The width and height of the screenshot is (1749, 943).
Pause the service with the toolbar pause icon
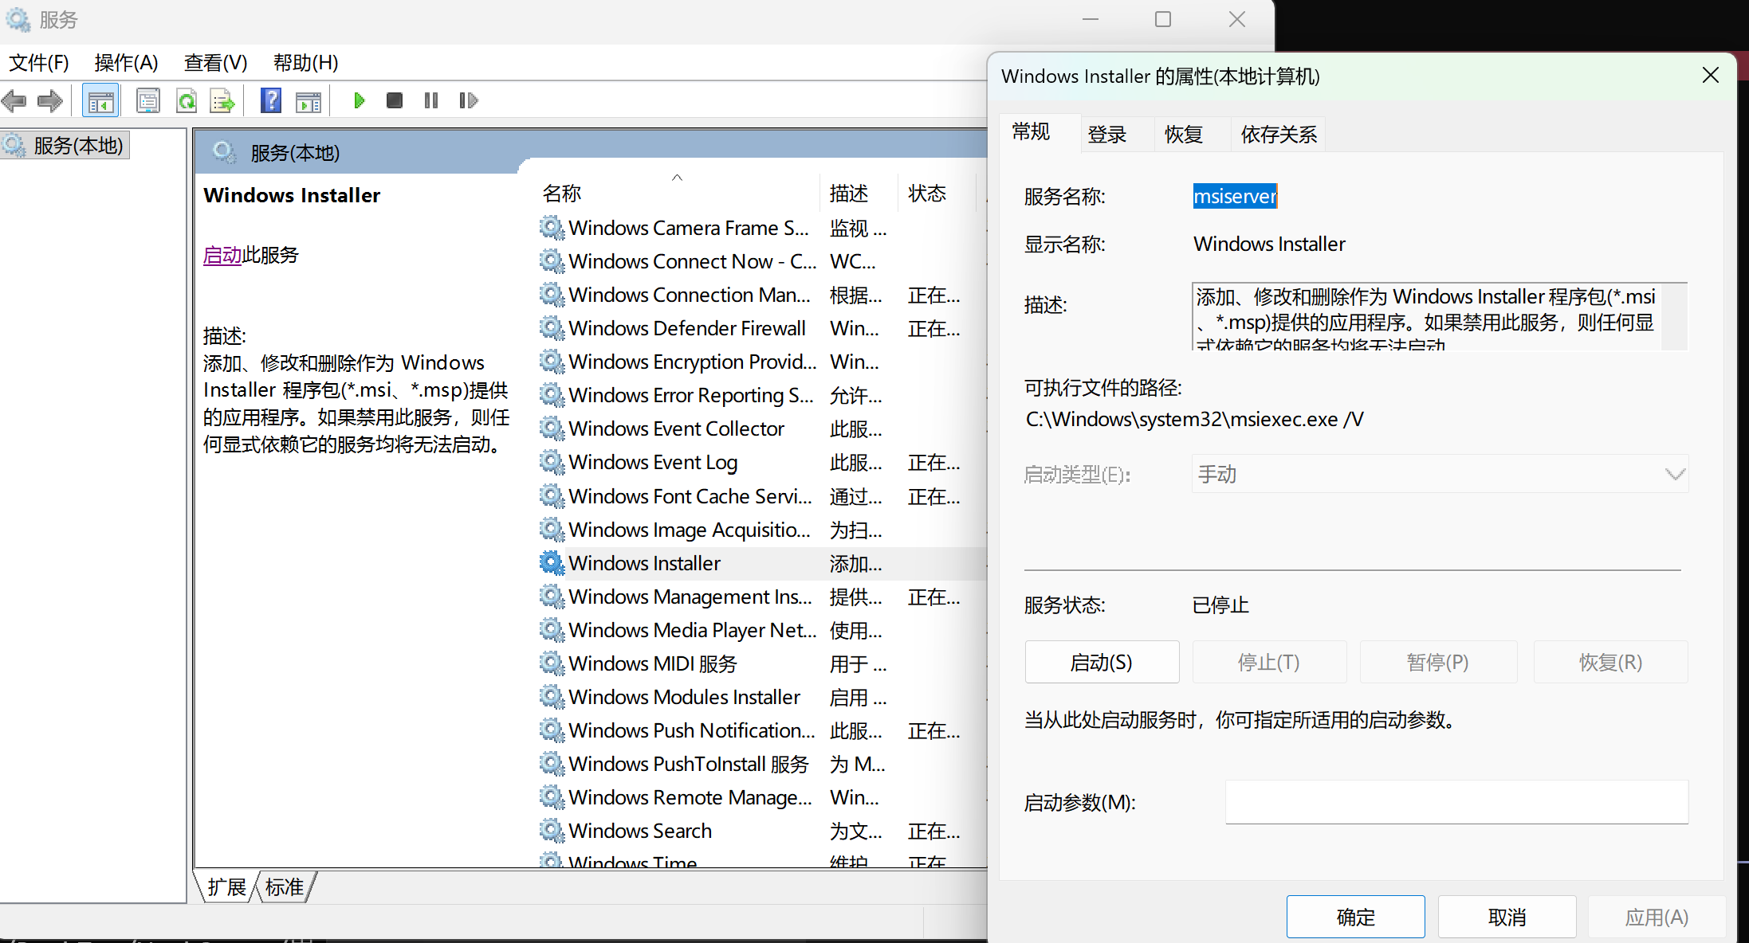(431, 100)
